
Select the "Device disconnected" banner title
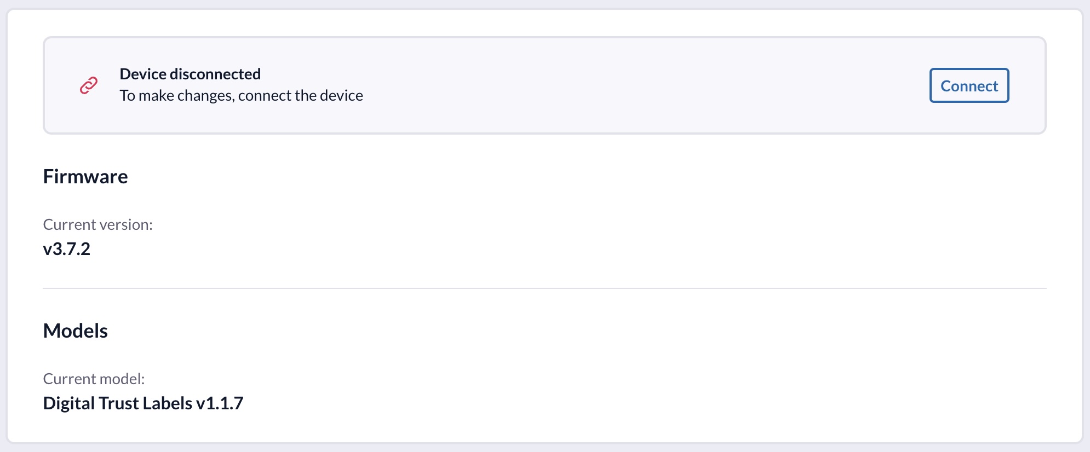click(x=190, y=74)
